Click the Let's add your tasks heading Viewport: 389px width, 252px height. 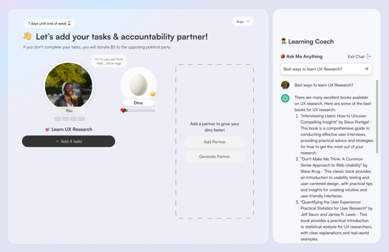122,37
